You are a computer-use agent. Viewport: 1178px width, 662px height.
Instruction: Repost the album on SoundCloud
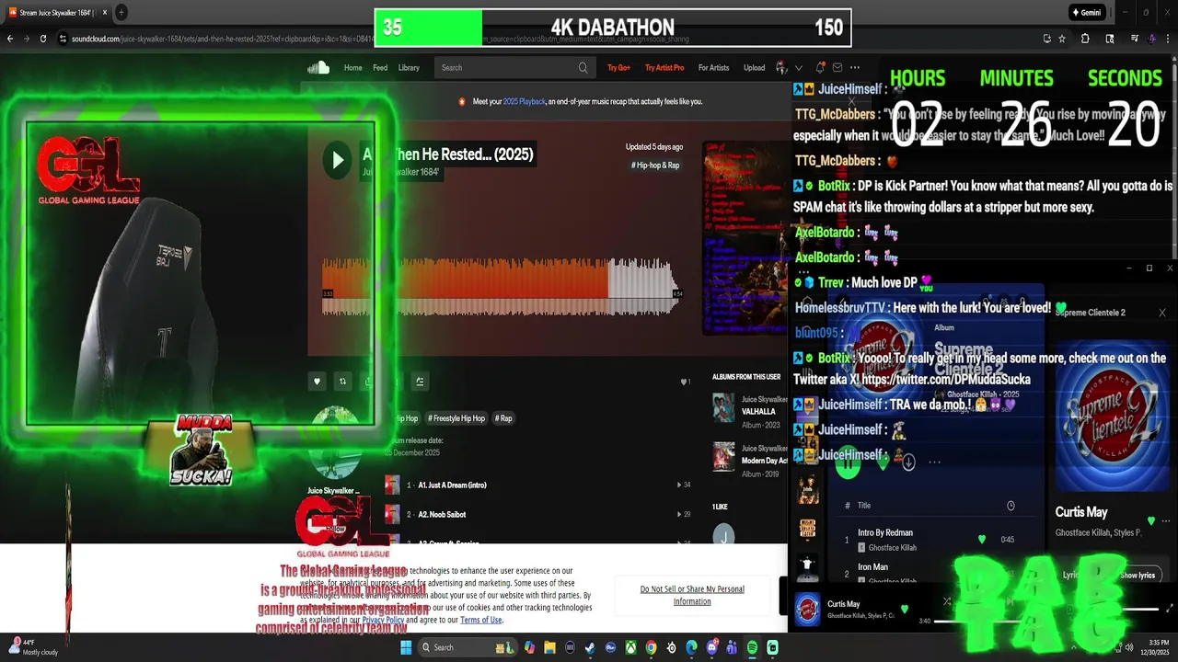pos(342,382)
